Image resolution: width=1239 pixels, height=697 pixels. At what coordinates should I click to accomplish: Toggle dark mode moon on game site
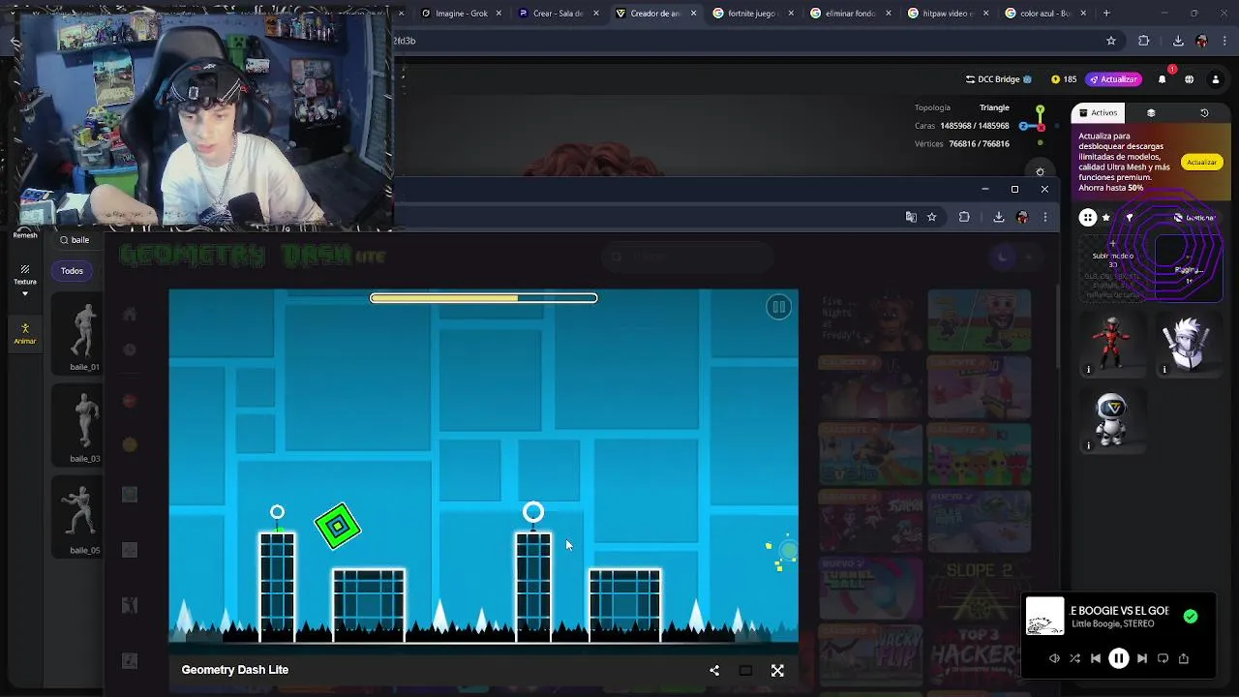tap(1004, 257)
